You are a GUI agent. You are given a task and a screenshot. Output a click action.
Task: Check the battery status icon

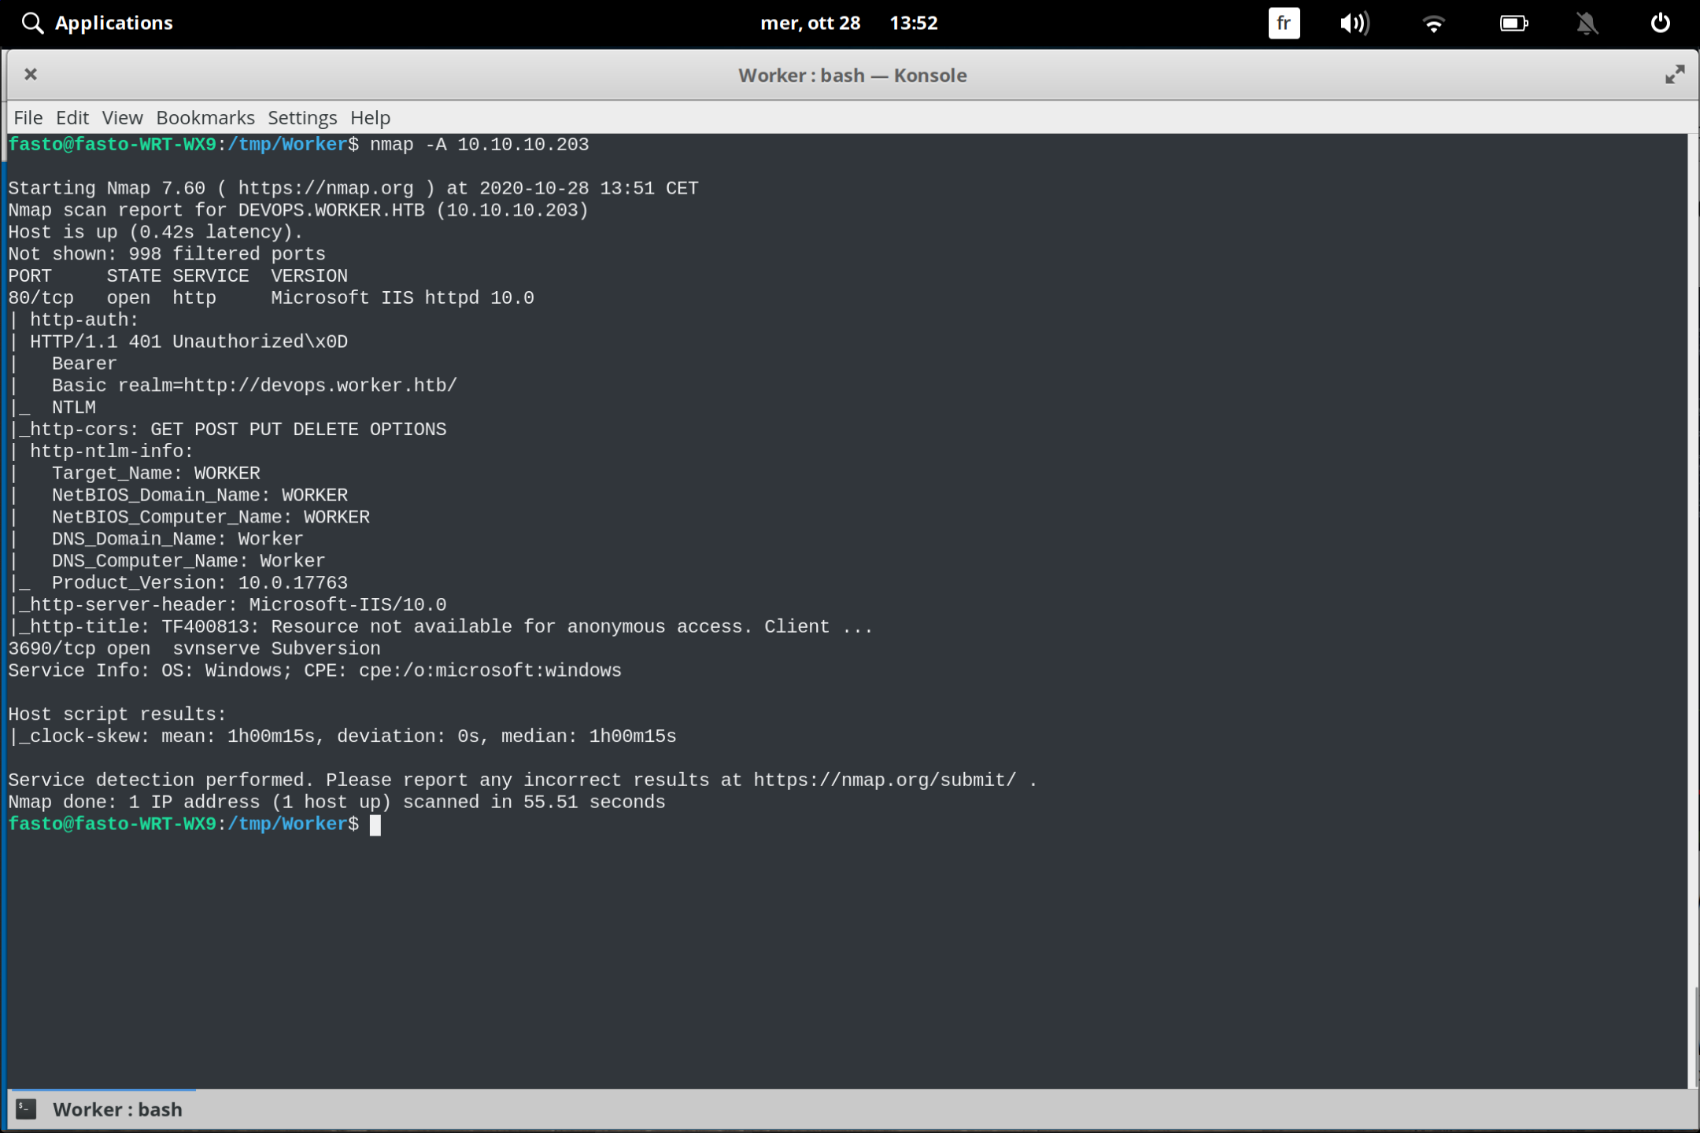pos(1513,23)
